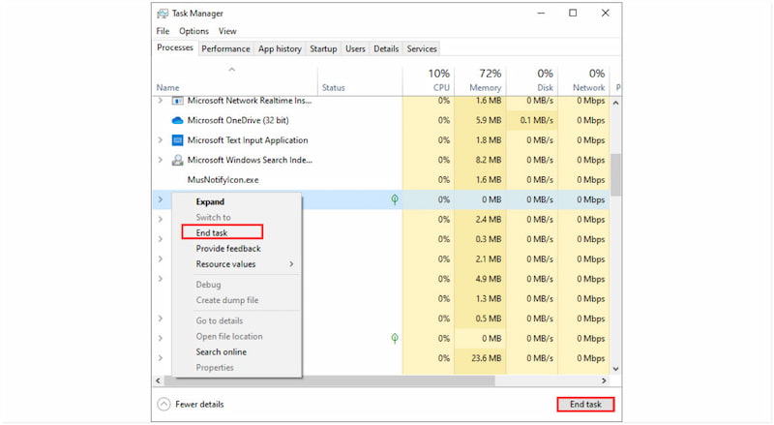Click the Microsoft OneDrive cloud icon

click(x=177, y=121)
